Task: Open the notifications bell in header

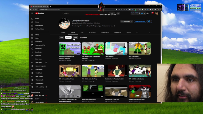Action: click(152, 13)
